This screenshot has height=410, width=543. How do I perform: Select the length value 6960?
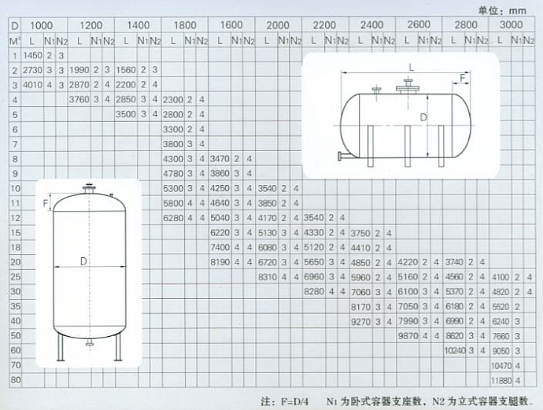point(314,277)
